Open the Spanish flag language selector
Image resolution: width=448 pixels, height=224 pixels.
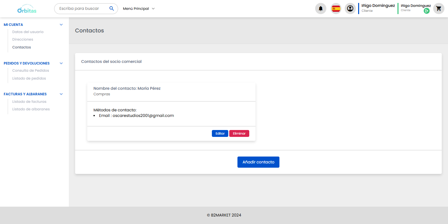[x=336, y=9]
